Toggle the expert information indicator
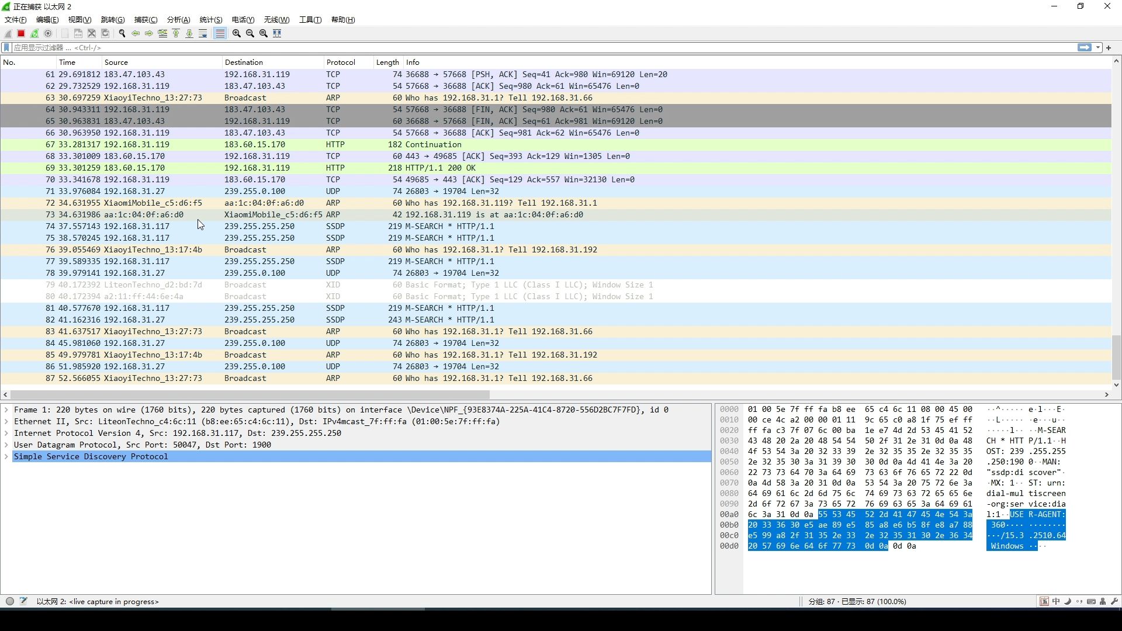 10,601
